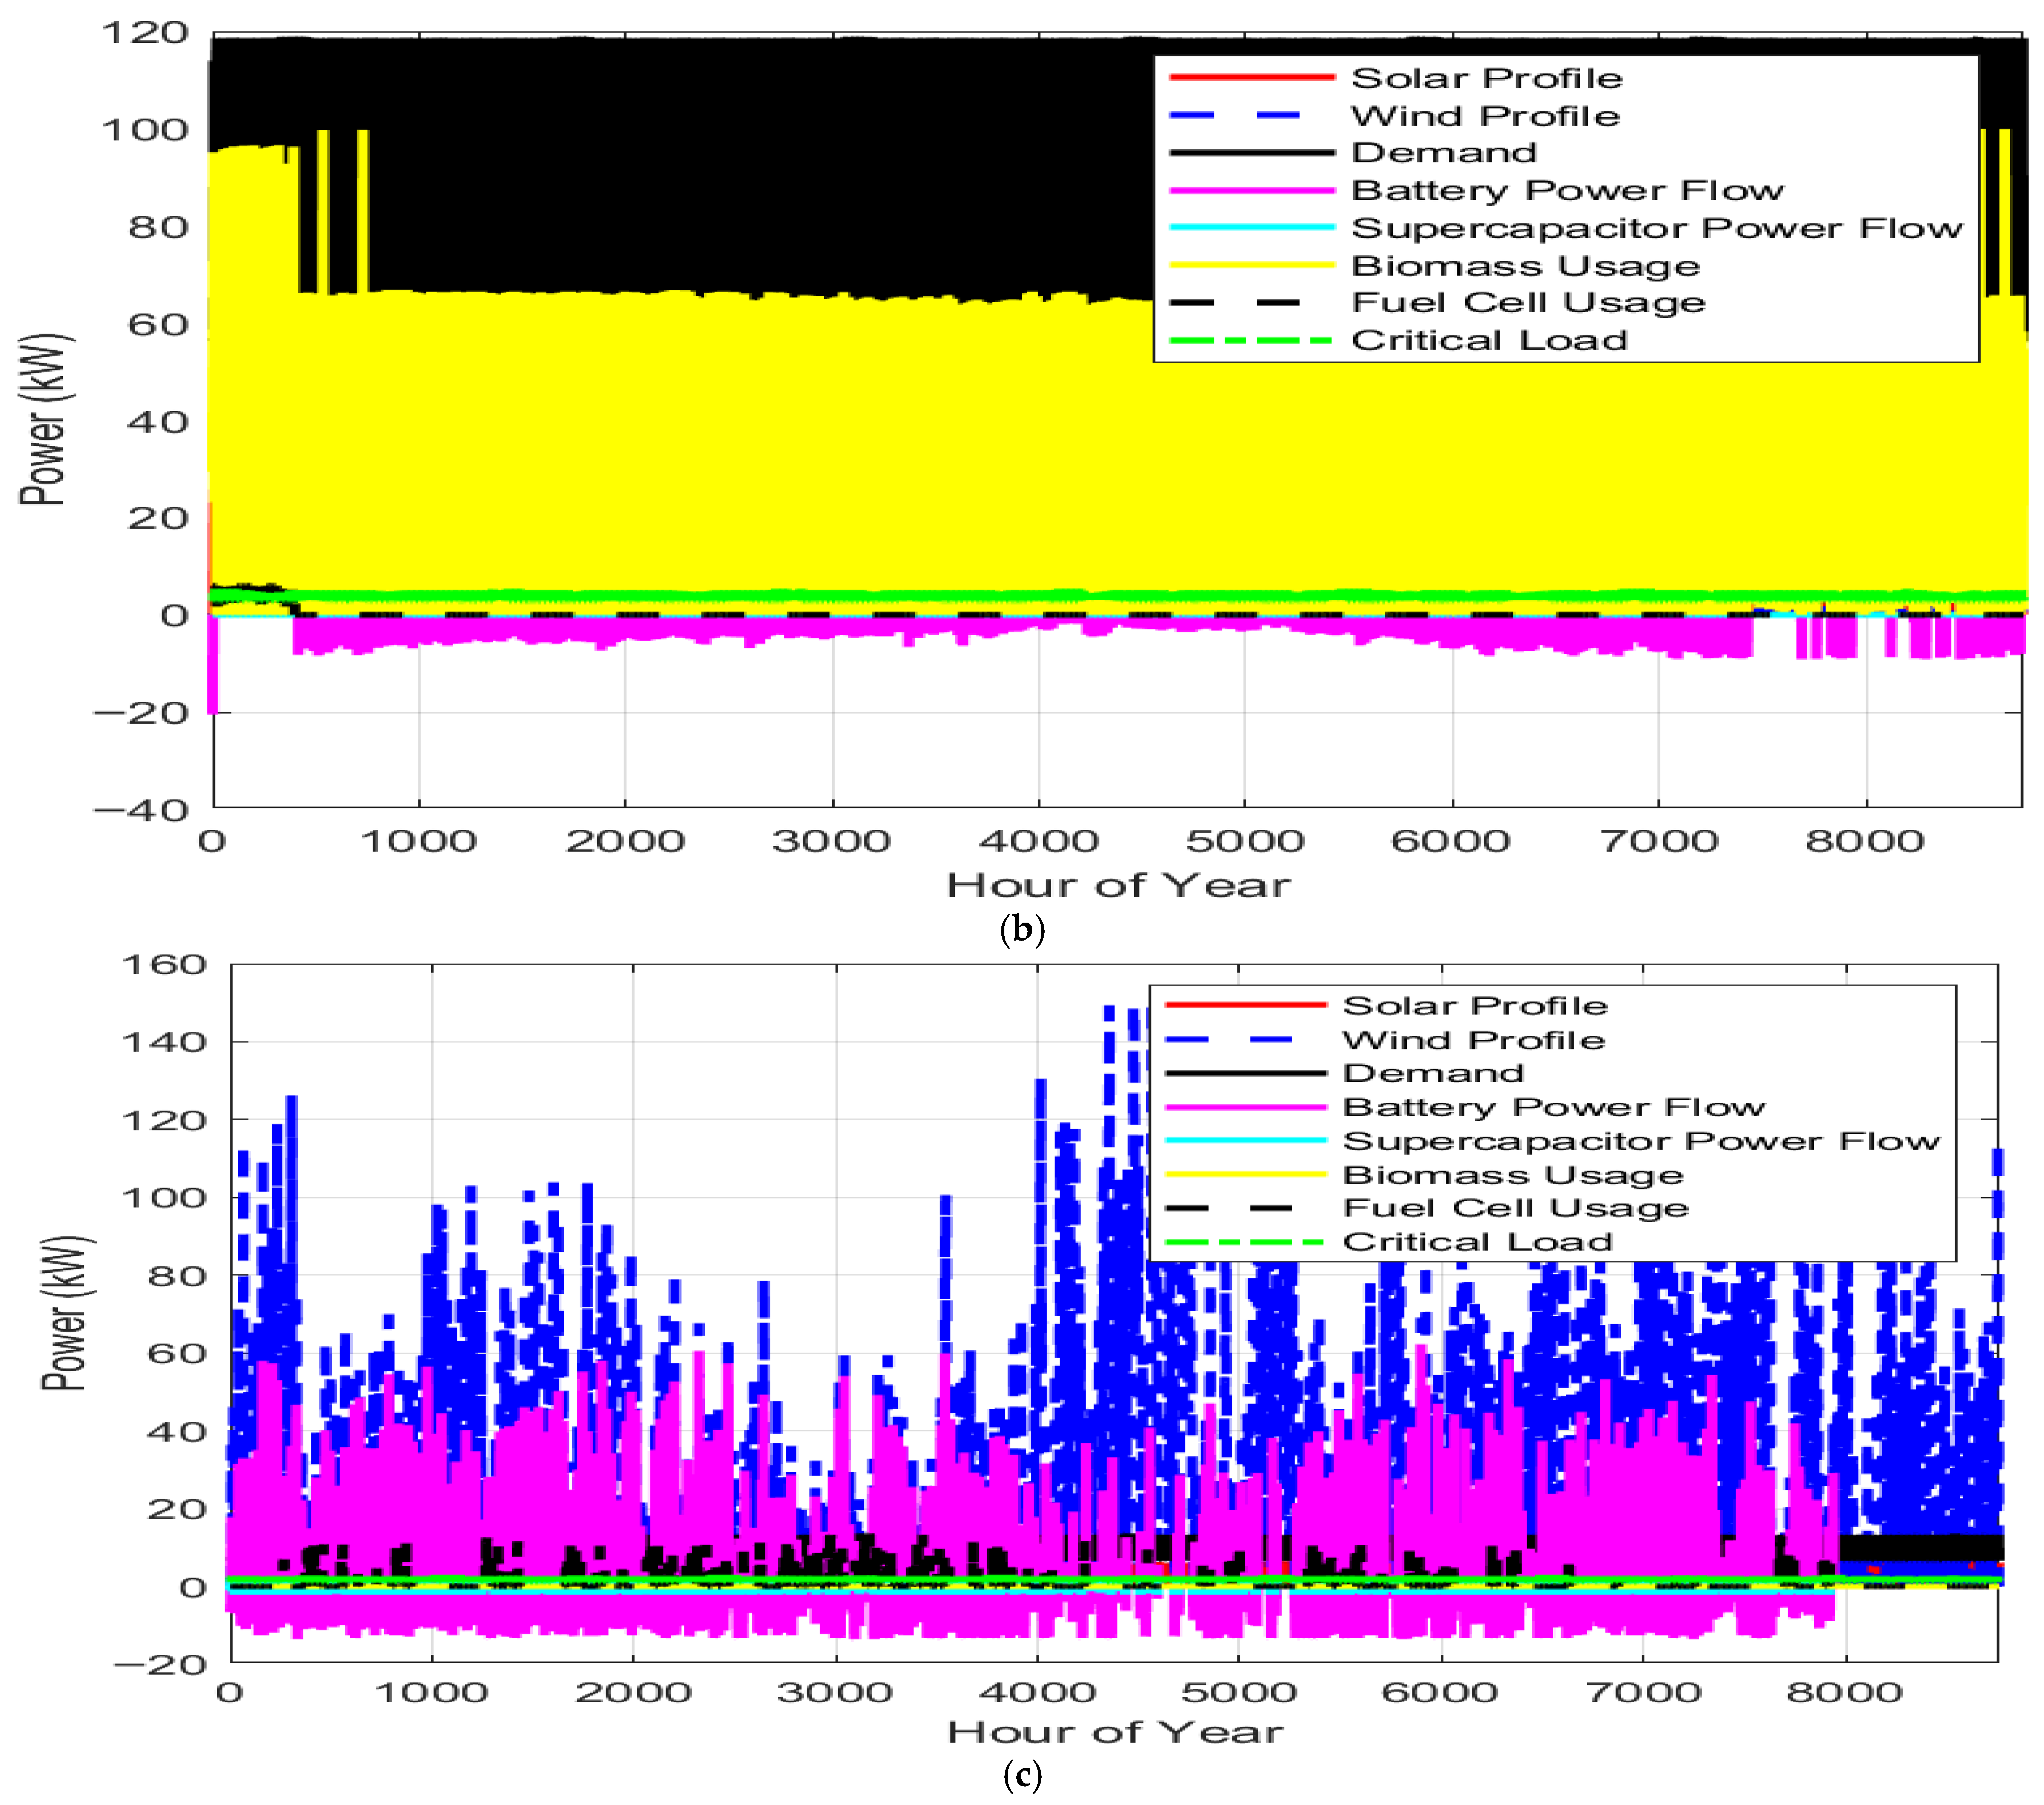Click the Solar Profile label in bottom chart legend
Screen dimensions: 2044x1805
click(x=1475, y=1004)
